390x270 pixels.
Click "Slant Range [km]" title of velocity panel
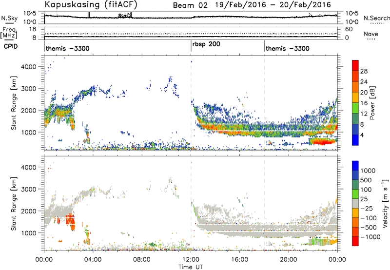pyautogui.click(x=14, y=204)
